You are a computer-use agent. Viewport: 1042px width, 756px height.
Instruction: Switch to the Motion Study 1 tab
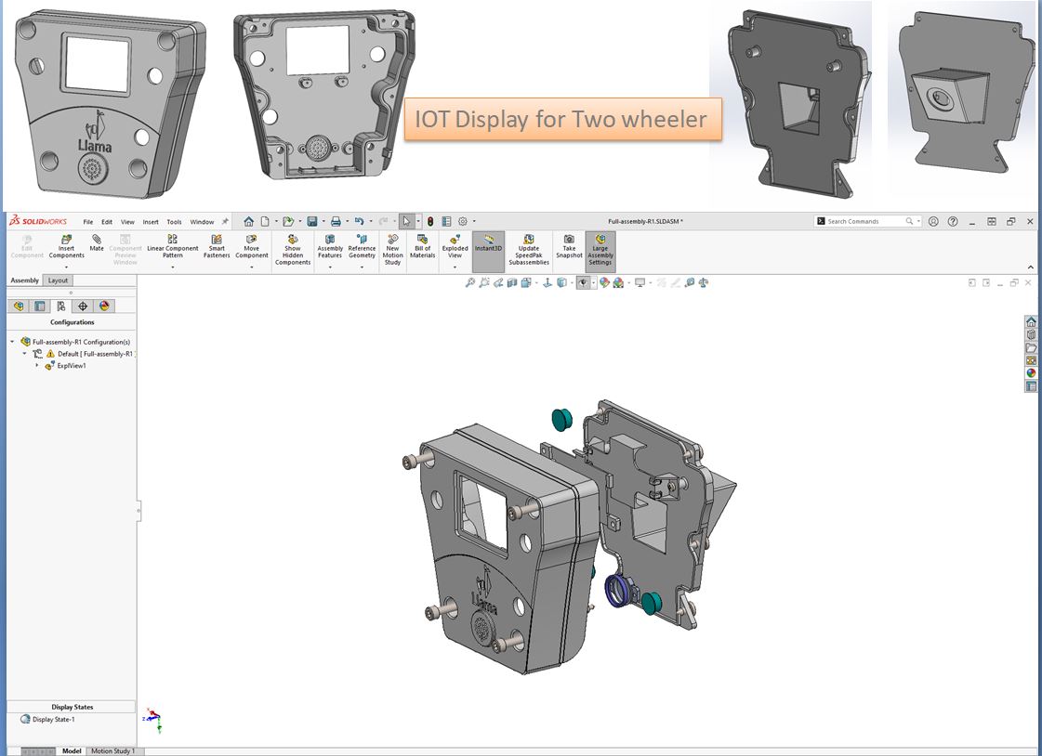(x=112, y=750)
